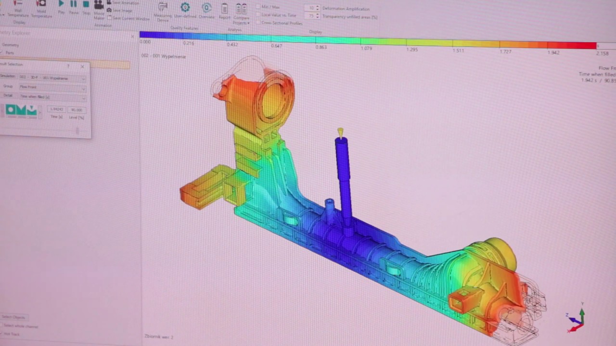Select the first green result thumbnail
616x346 pixels.
click(10, 111)
